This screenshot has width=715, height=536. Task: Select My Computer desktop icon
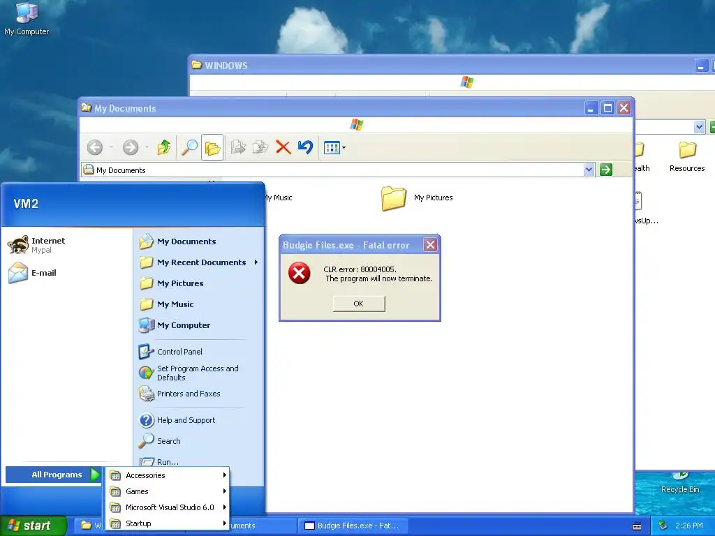[x=27, y=18]
